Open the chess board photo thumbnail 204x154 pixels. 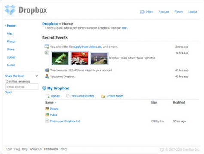pos(79,58)
